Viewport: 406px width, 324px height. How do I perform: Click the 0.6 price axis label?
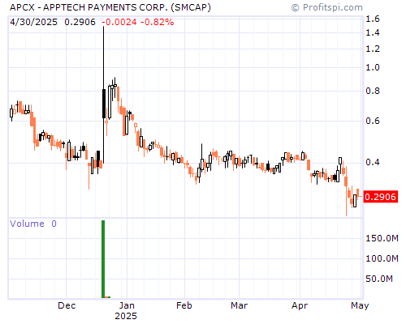(373, 121)
